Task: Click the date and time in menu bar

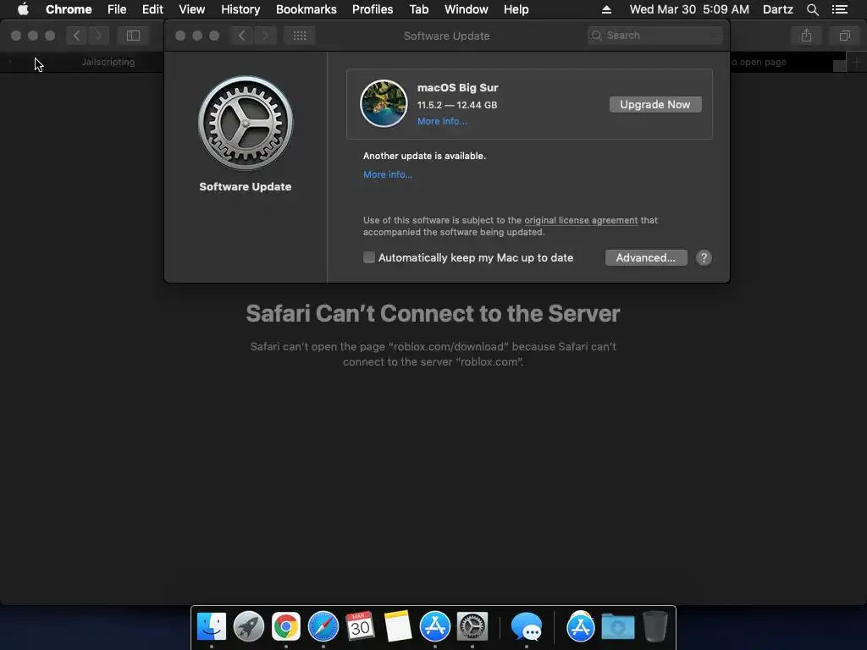Action: pyautogui.click(x=689, y=9)
